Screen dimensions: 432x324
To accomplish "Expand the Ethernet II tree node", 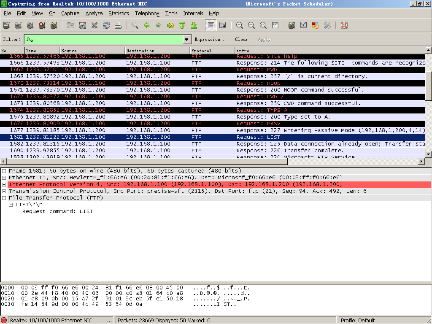I will pos(4,178).
